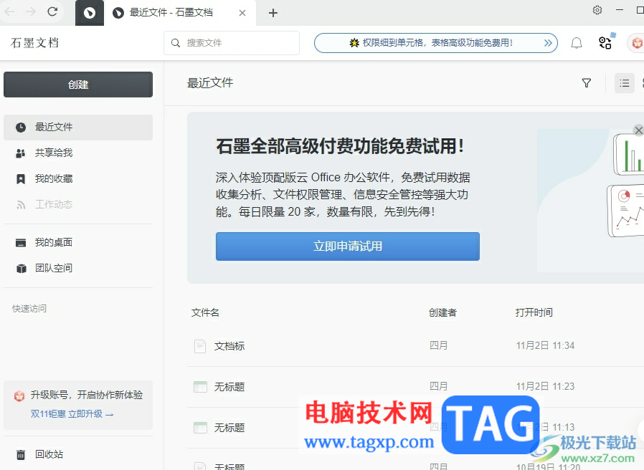Click the 文件名 column header
This screenshot has width=644, height=470.
tap(205, 313)
